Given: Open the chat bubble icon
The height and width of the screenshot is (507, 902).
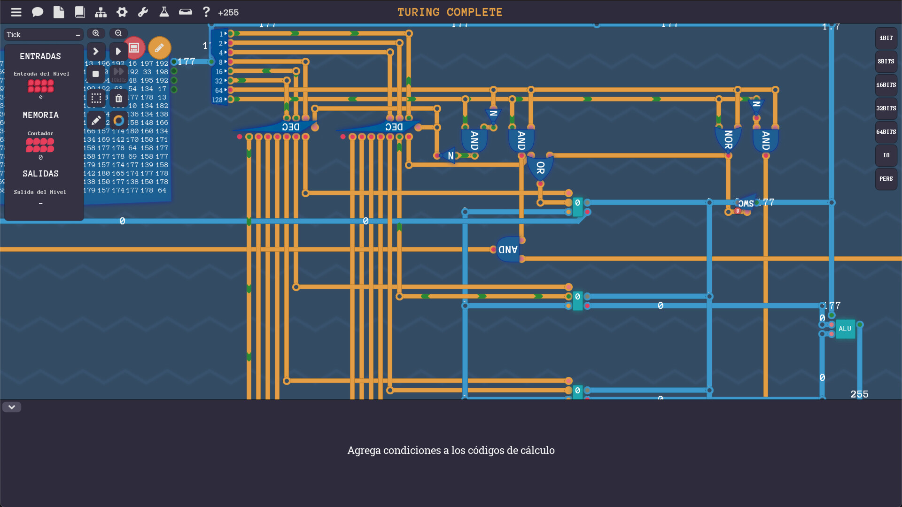Looking at the screenshot, I should click(x=38, y=12).
